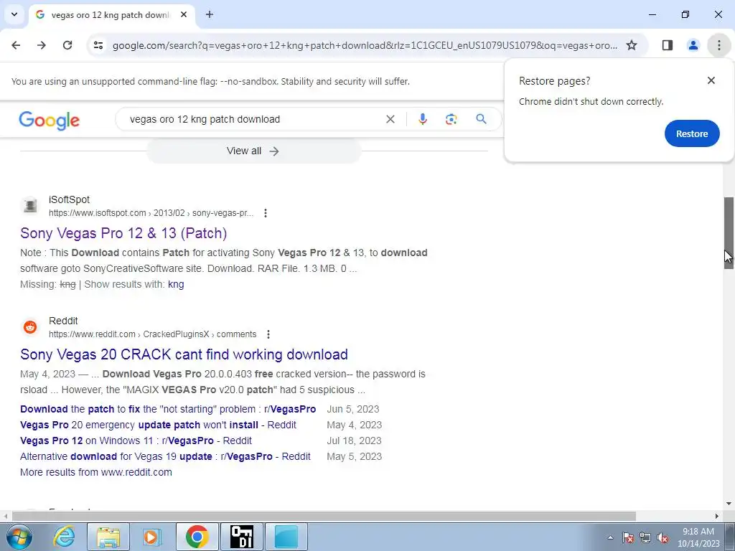
Task: Open Sony Vegas Pro 12 & 13 (Patch) result
Action: [x=123, y=233]
